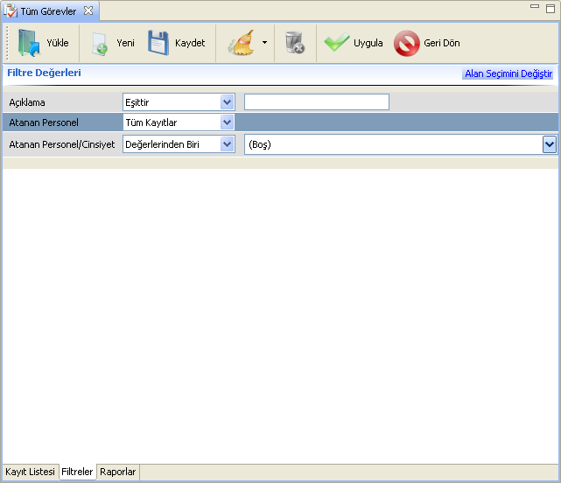This screenshot has height=483, width=561.
Task: Save the filter using Kaydet
Action: [x=158, y=43]
